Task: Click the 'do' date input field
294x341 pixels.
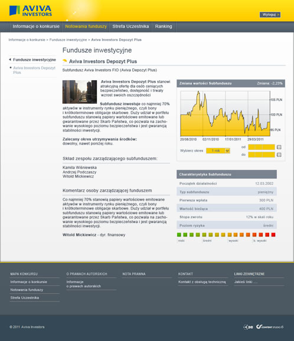Action: point(262,155)
